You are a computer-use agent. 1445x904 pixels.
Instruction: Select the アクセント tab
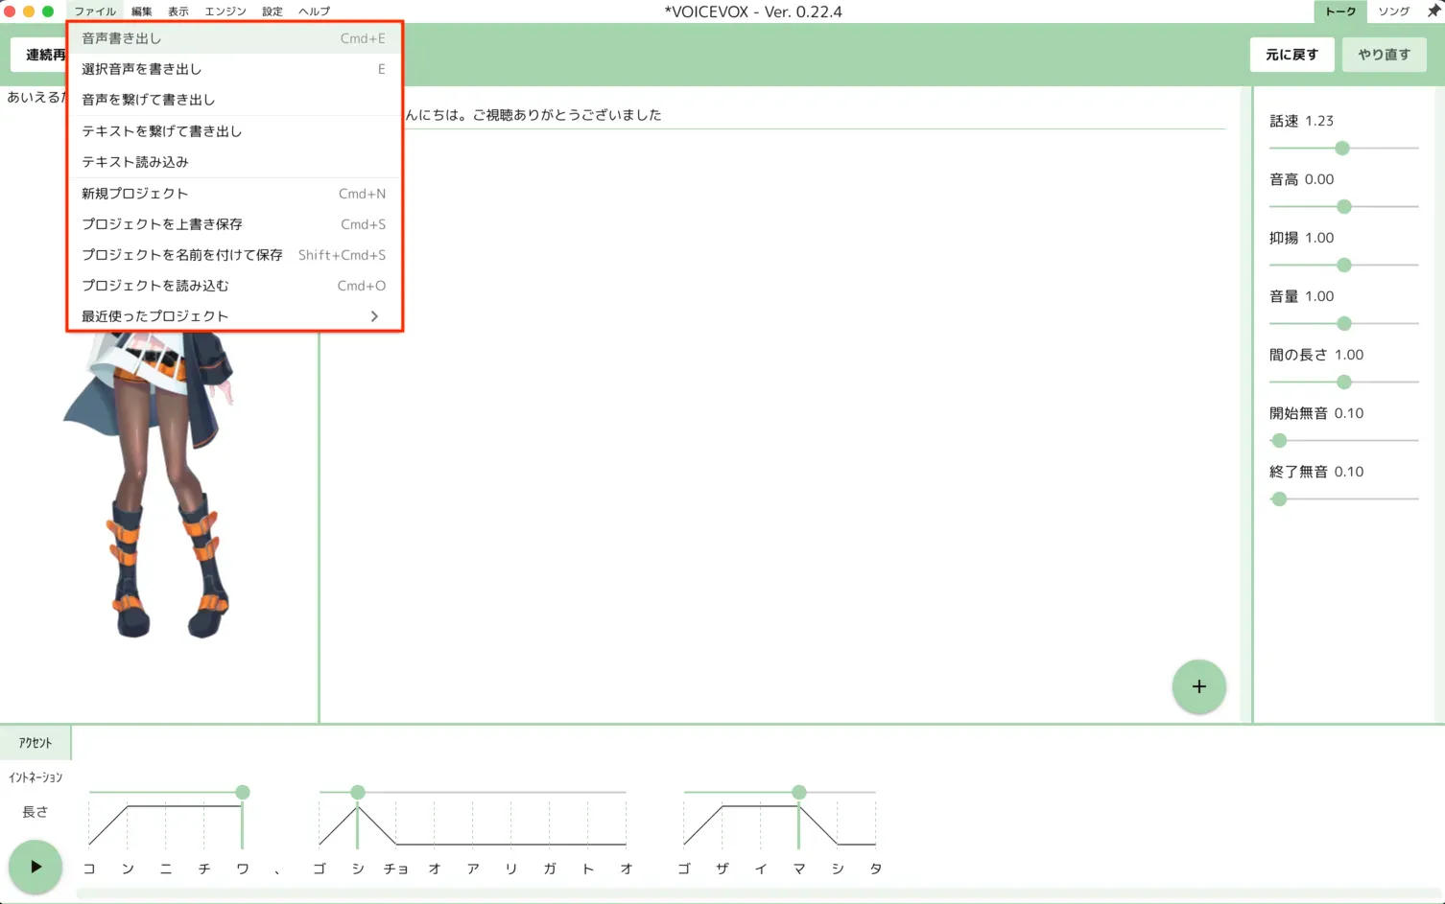[36, 743]
